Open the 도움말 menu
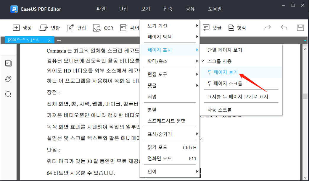Viewport: 309px width, 181px height. tap(215, 9)
